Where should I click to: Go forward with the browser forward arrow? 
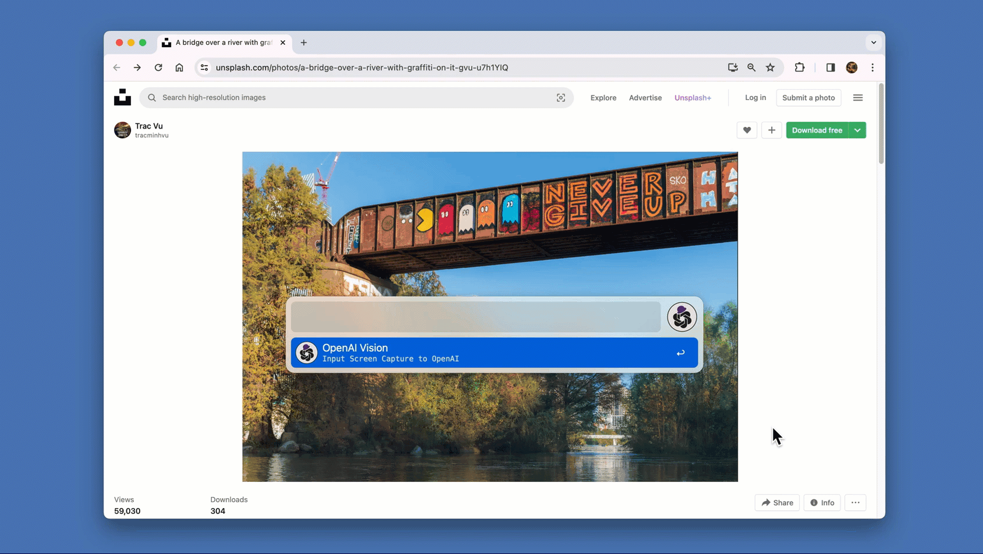(137, 68)
